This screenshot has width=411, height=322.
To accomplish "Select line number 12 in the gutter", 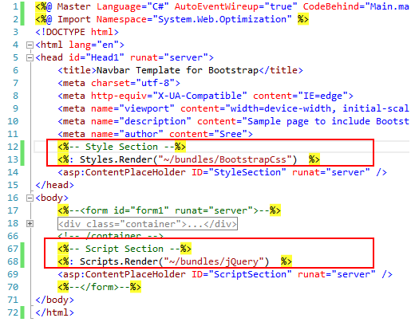I will click(x=13, y=147).
